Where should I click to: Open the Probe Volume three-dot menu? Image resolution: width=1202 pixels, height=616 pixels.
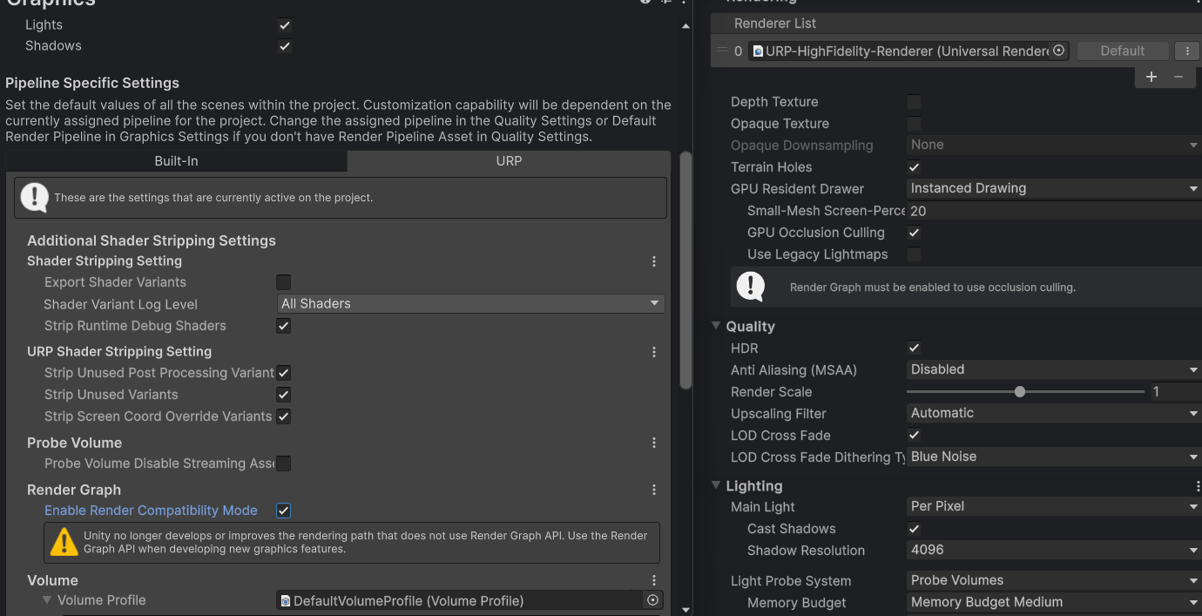(654, 443)
